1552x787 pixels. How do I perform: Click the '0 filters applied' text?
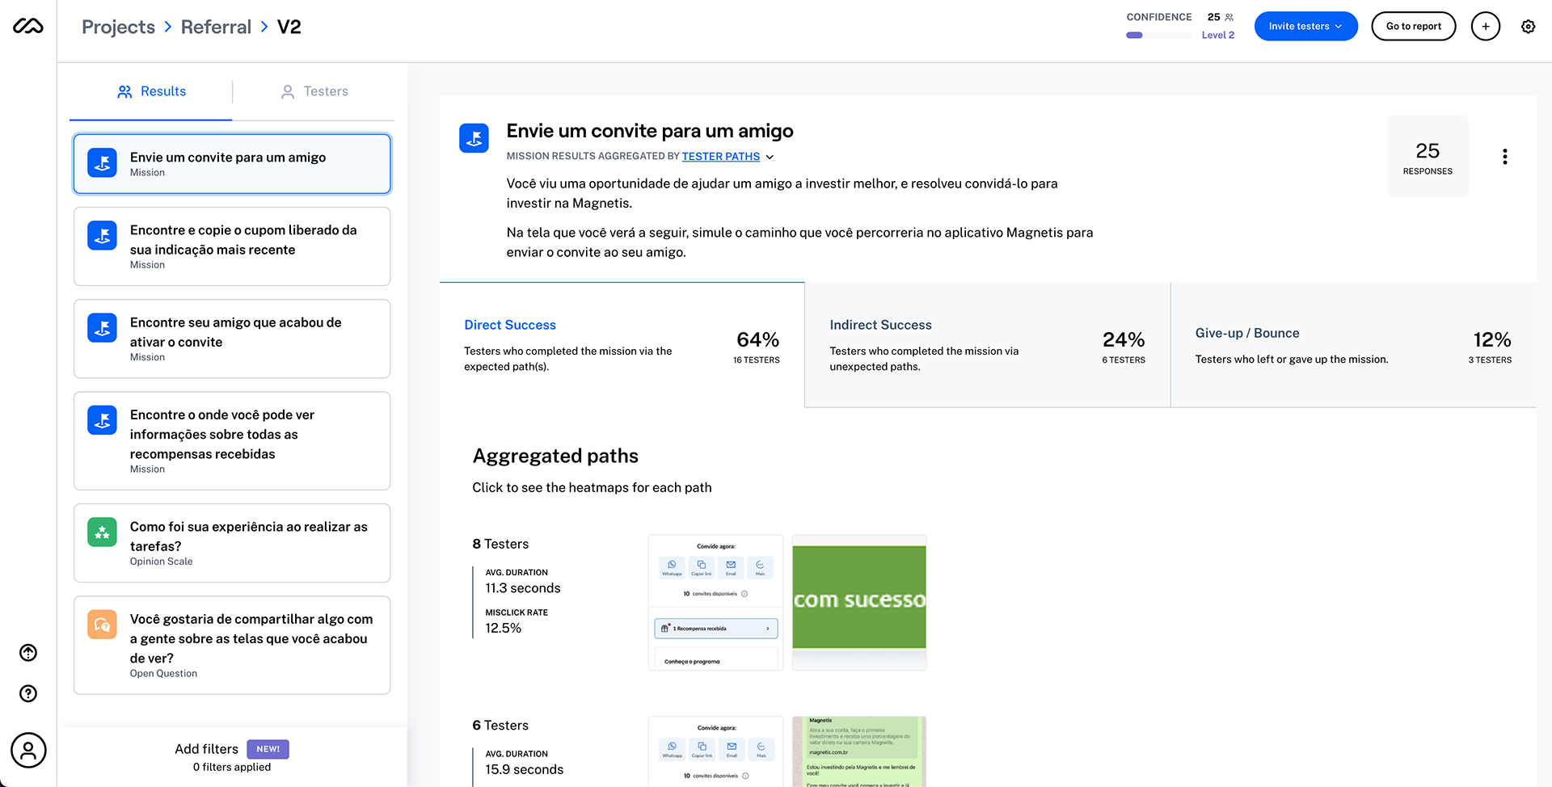(x=232, y=768)
